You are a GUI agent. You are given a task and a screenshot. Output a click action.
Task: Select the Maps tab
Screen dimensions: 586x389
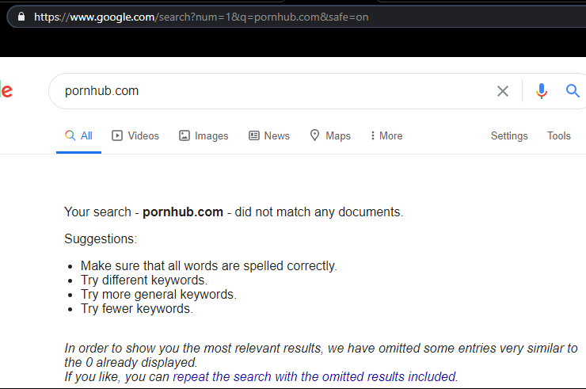coord(330,135)
